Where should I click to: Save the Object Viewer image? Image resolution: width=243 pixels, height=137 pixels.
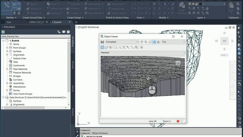[x=102, y=42]
